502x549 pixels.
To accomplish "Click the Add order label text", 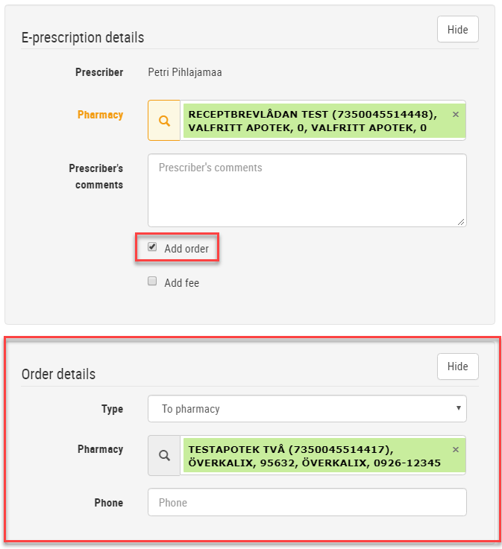I will pos(186,249).
